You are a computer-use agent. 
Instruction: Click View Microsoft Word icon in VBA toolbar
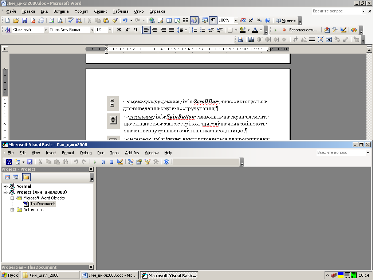(9, 162)
